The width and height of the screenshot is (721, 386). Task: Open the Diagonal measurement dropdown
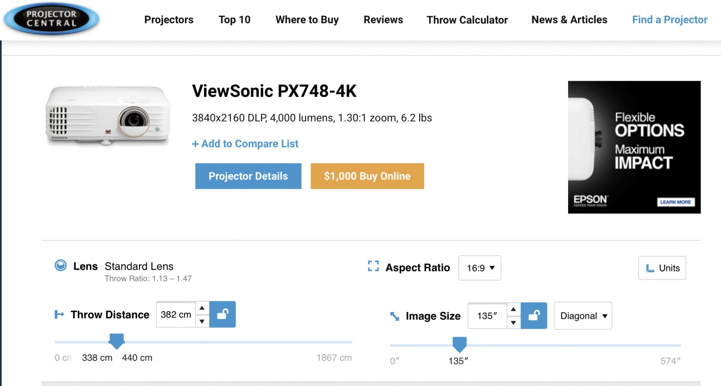[x=583, y=316]
